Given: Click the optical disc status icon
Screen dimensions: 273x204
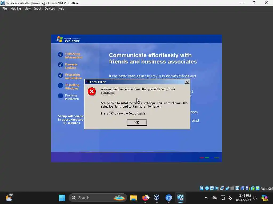Looking at the screenshot, I should coord(207,188).
